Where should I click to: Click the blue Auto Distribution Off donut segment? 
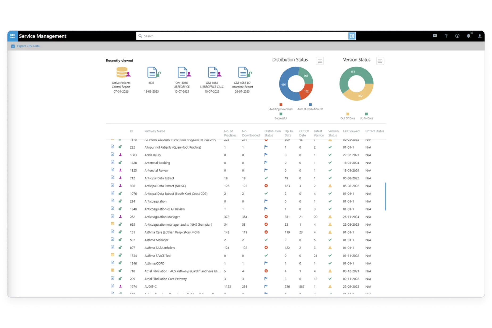[x=284, y=85]
